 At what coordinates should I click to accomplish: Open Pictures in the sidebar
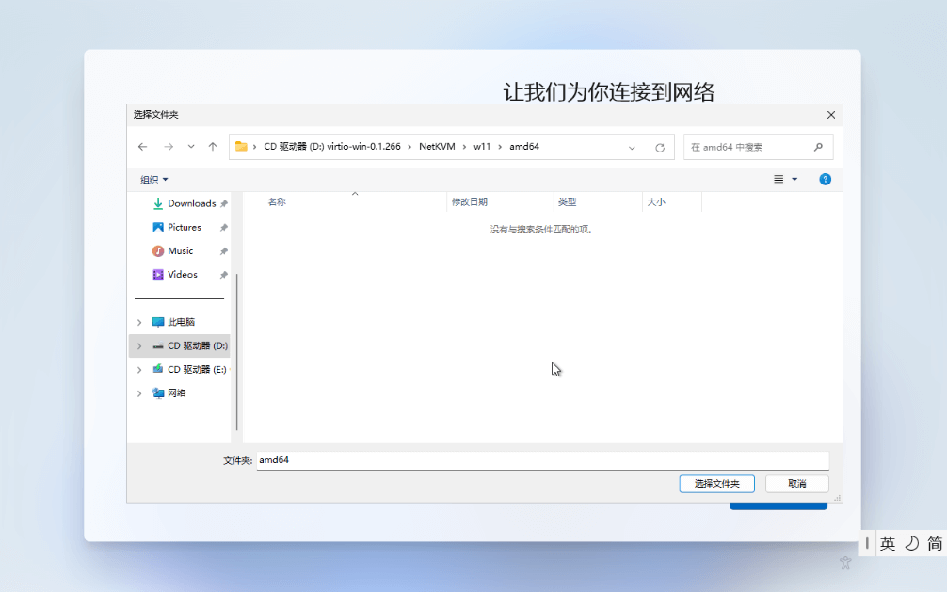click(184, 227)
